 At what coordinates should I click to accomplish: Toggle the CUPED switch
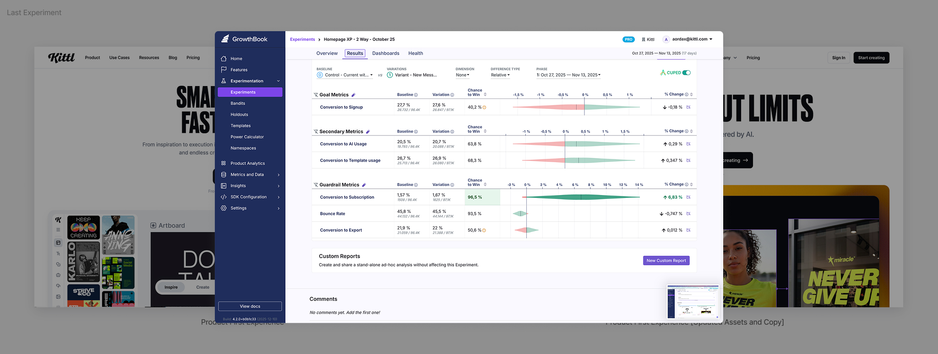click(x=686, y=73)
